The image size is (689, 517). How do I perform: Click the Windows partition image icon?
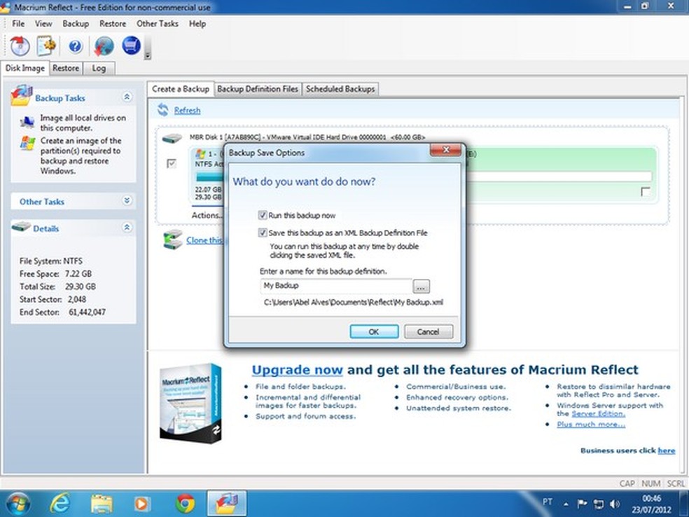27,144
